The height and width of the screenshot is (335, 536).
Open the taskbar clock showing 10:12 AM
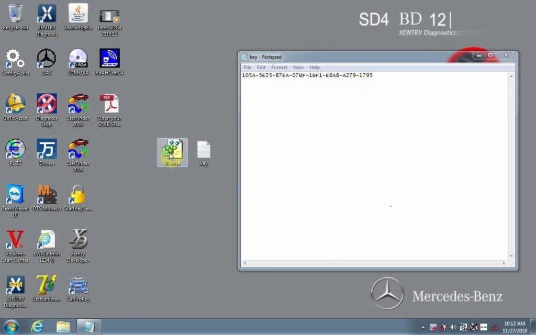tap(515, 327)
